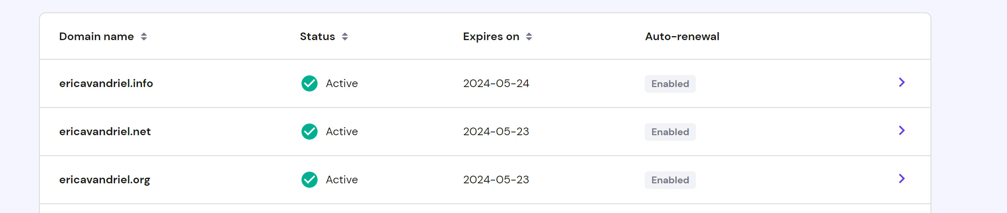The width and height of the screenshot is (1007, 213).
Task: Open the ericavandriel.info domain link
Action: click(x=106, y=83)
